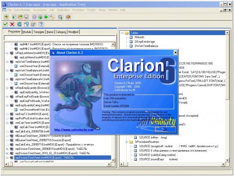
Task: Select the RMonth table entry
Action: (x=139, y=37)
